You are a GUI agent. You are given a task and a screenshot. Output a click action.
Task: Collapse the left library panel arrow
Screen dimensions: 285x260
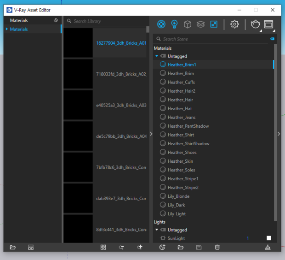[x=151, y=134]
